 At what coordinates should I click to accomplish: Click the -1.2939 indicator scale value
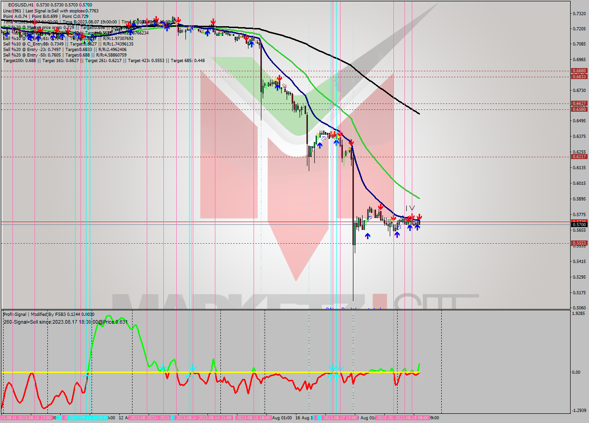click(x=578, y=411)
